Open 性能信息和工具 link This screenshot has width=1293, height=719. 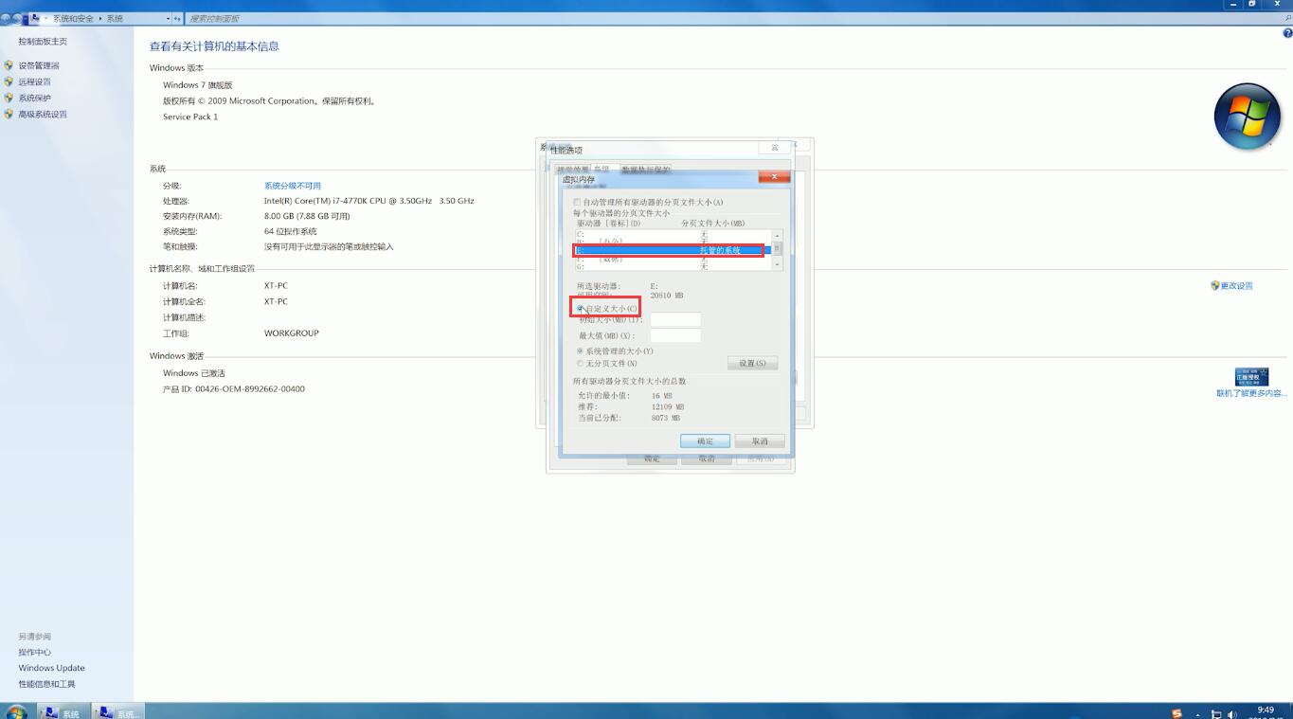coord(46,684)
